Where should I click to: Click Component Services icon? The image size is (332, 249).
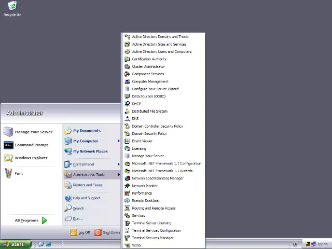tap(127, 74)
